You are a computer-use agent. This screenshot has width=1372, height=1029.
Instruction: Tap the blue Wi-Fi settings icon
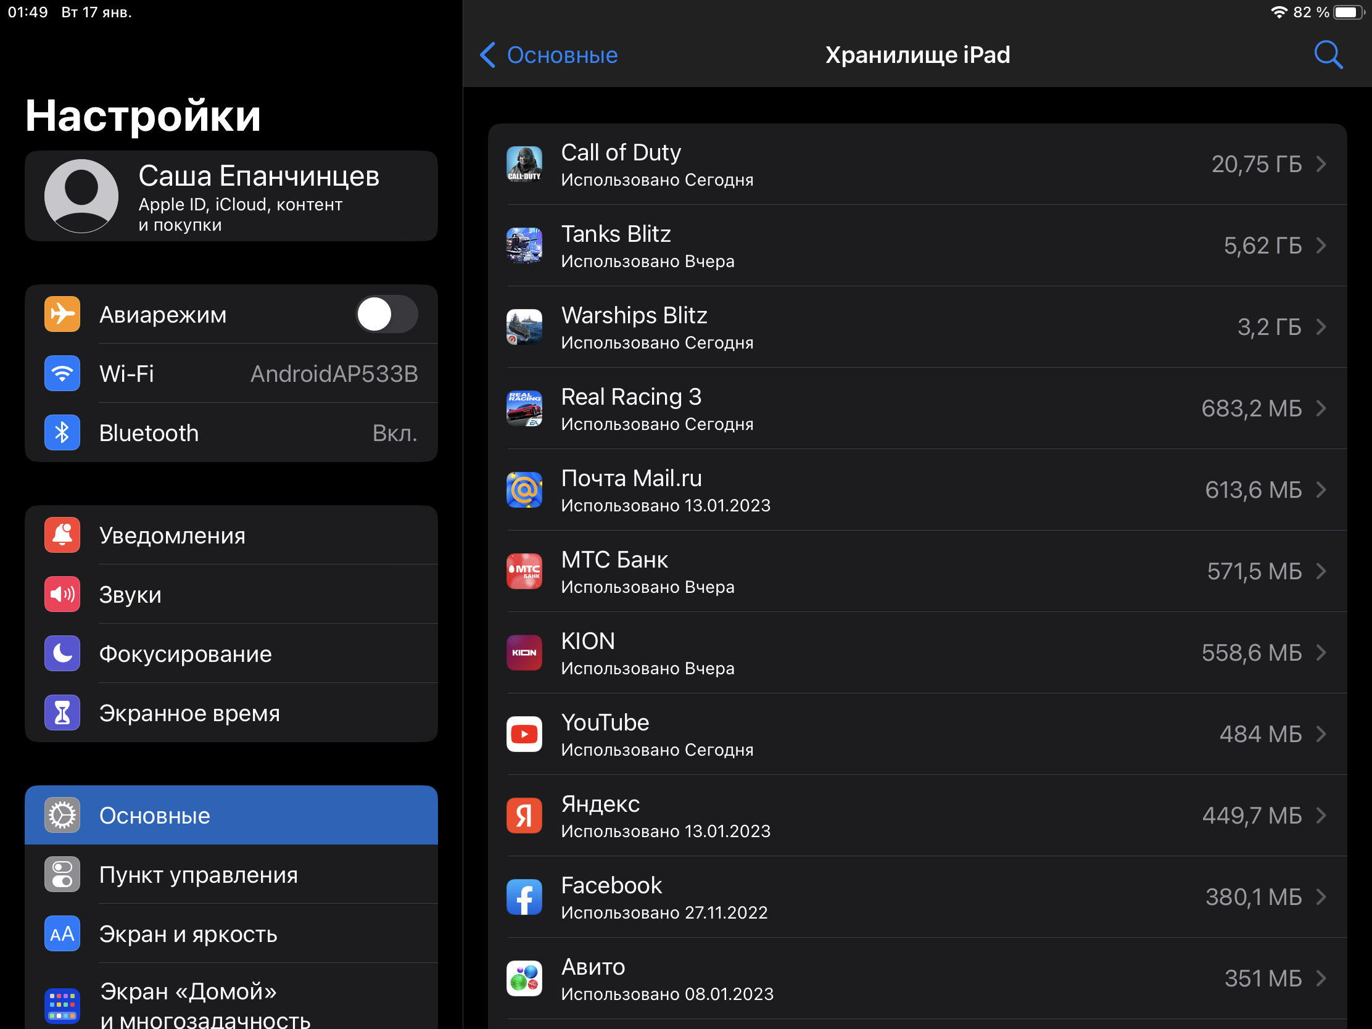(x=62, y=373)
